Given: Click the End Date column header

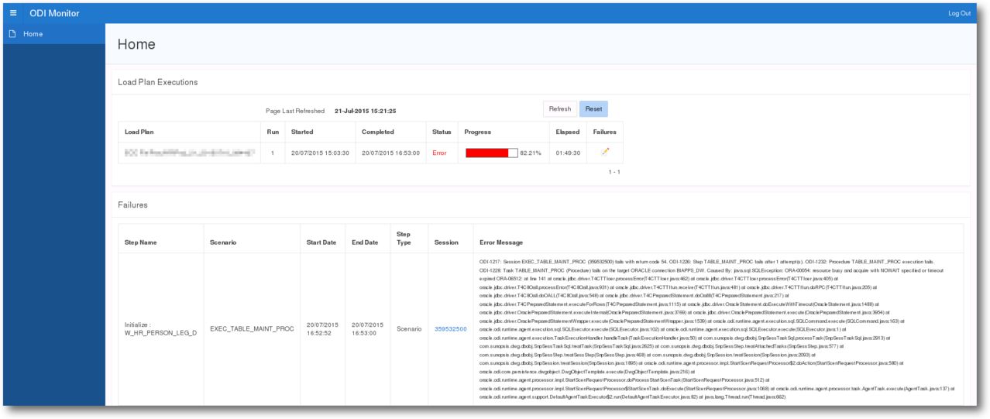Looking at the screenshot, I should (x=365, y=242).
